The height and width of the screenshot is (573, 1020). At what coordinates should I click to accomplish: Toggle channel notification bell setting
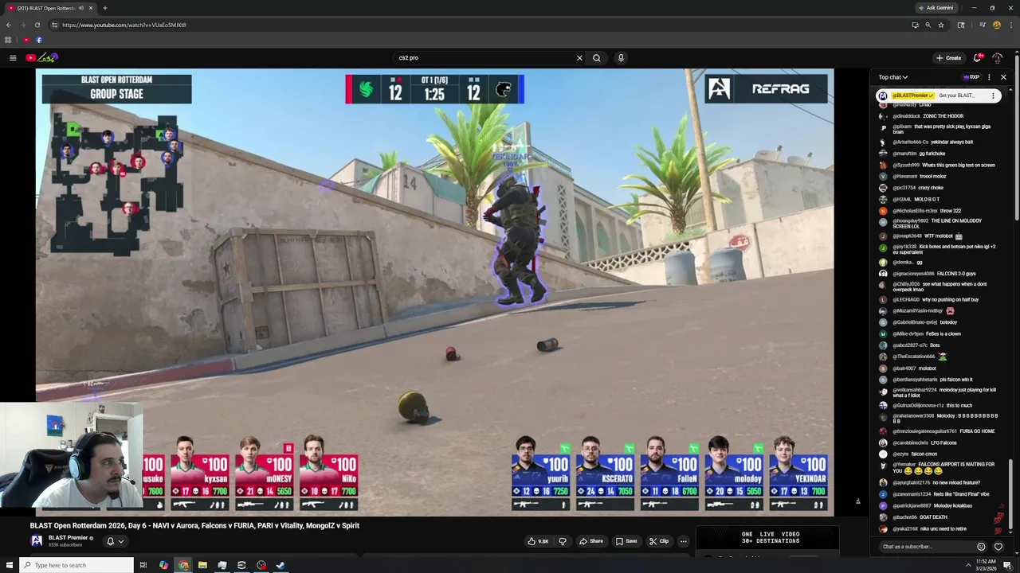pos(115,541)
